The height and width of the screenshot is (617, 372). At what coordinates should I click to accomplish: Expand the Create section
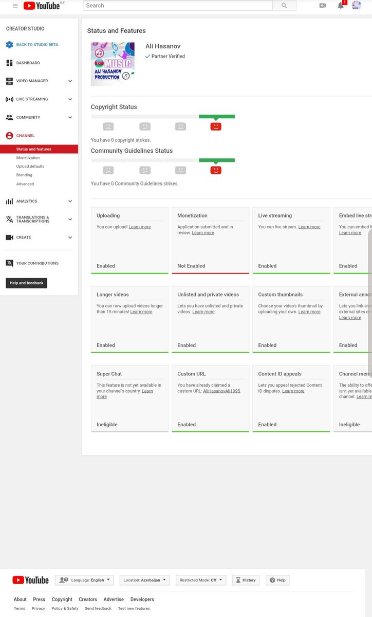click(x=70, y=238)
